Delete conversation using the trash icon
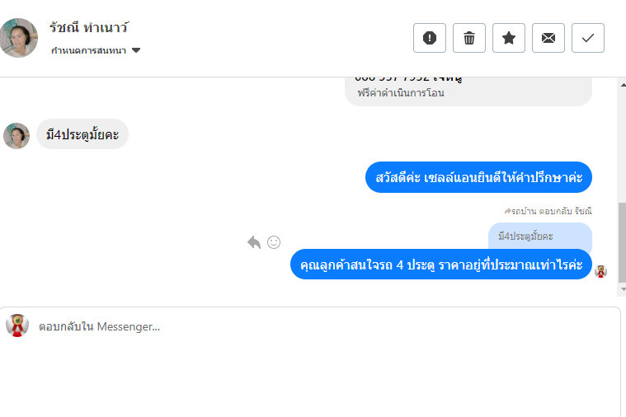 [x=469, y=38]
